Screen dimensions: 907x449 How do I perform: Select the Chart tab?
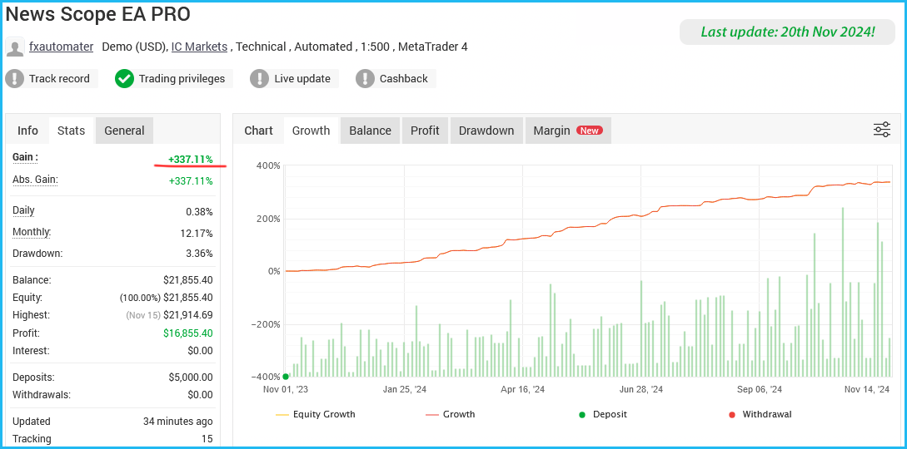(258, 131)
